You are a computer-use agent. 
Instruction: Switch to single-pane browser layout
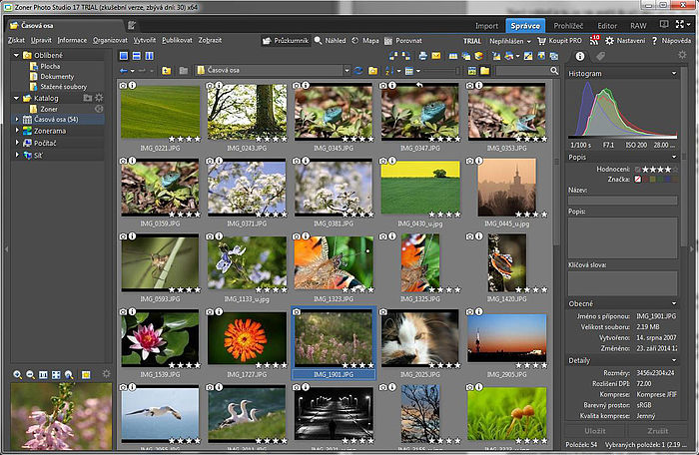click(x=123, y=56)
